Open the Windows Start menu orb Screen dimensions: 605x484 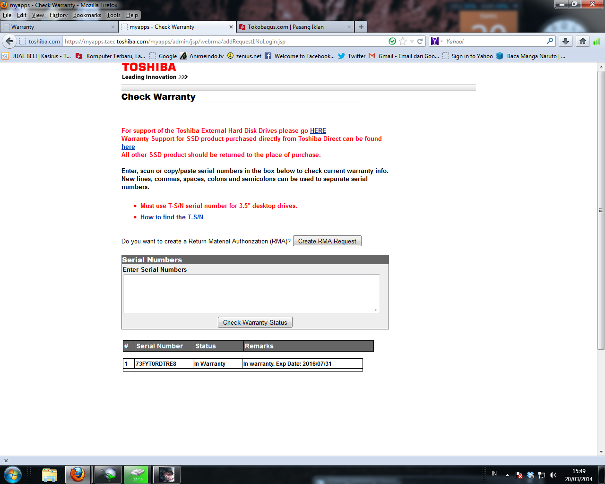pyautogui.click(x=12, y=475)
